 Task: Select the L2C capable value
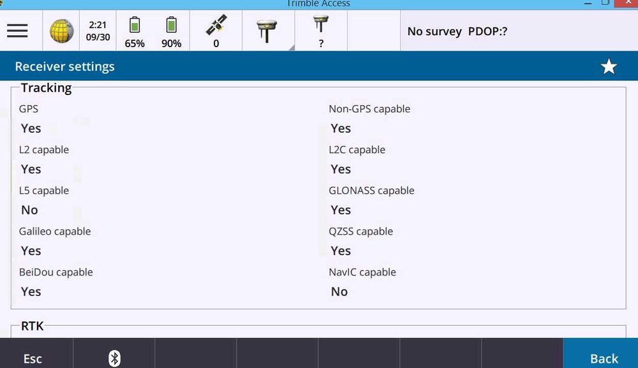(x=341, y=169)
